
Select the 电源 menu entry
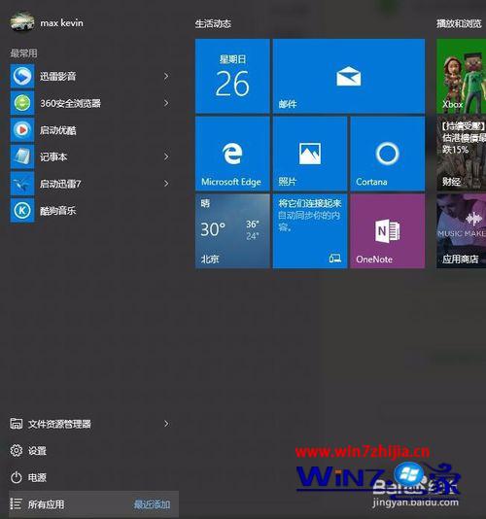tap(93, 477)
